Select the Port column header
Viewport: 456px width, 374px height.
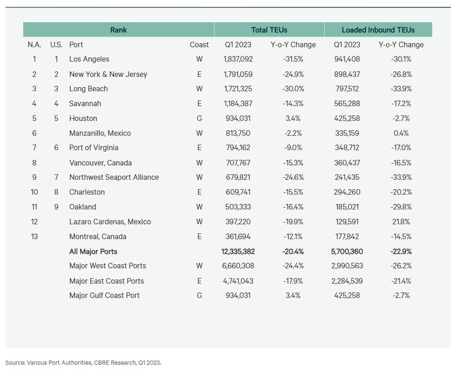(76, 44)
